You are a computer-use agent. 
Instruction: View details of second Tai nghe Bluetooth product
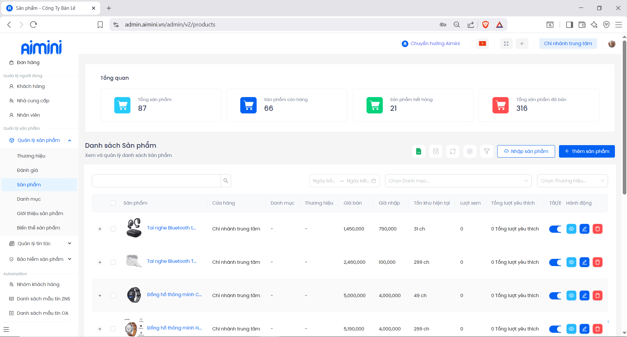click(x=571, y=262)
